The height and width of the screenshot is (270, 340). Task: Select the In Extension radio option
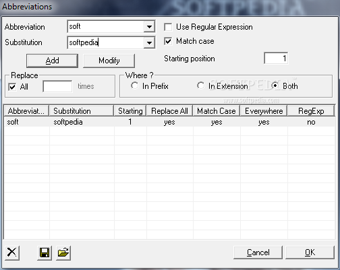pos(200,86)
